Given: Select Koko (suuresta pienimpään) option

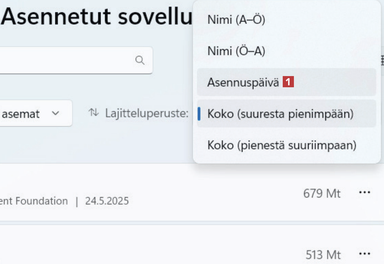Looking at the screenshot, I should [280, 114].
